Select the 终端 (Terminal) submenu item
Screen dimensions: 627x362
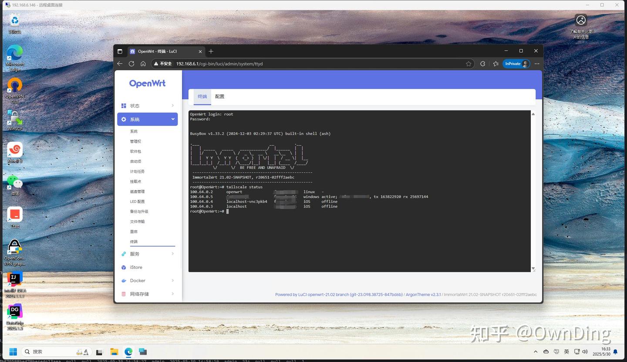134,241
